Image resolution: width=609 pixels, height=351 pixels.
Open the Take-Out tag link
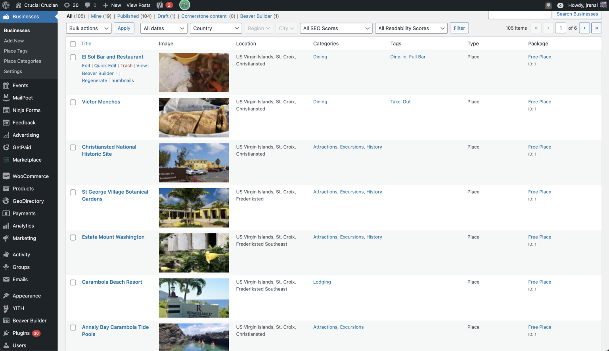click(400, 102)
